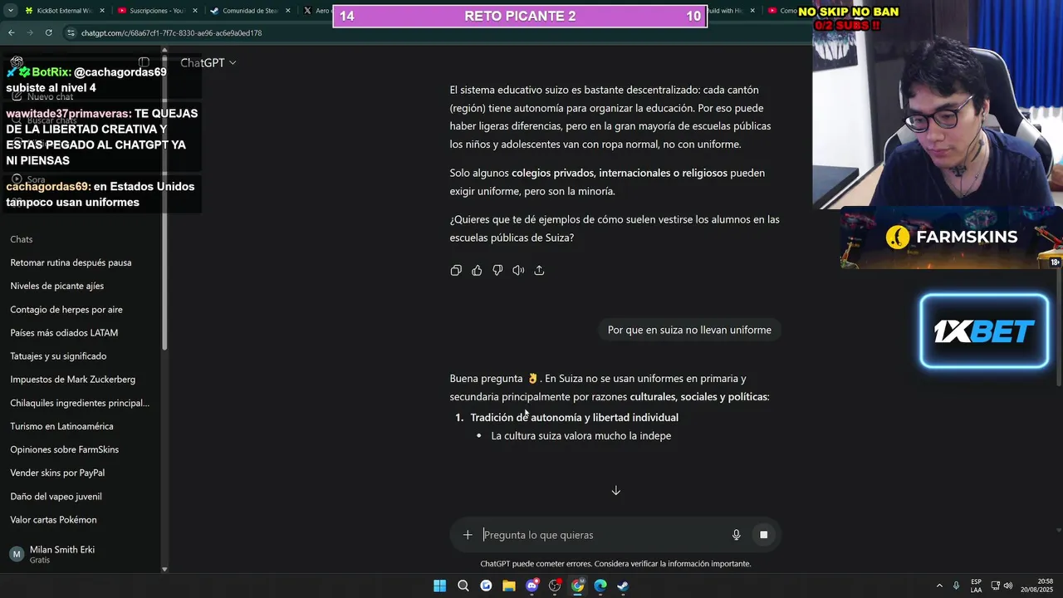This screenshot has width=1063, height=598.
Task: Add attachment with the plus icon
Action: click(468, 535)
